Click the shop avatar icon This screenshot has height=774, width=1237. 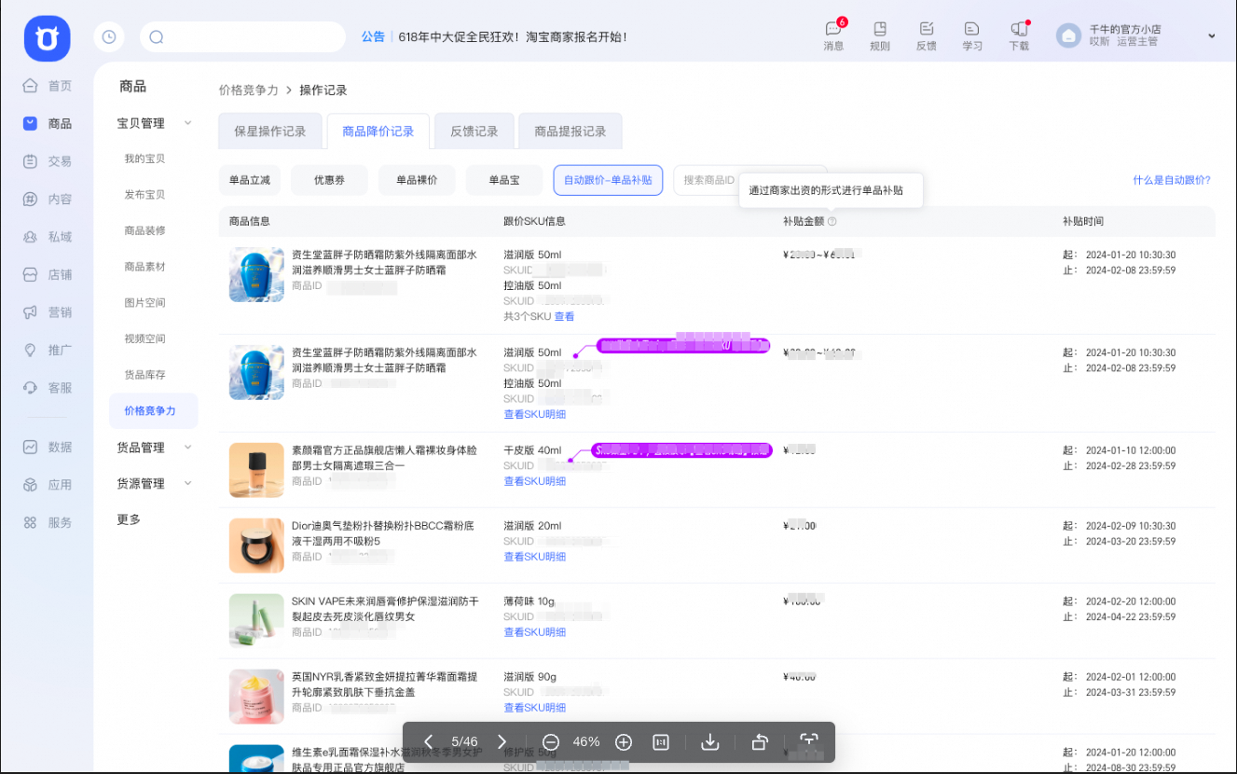[x=1068, y=35]
